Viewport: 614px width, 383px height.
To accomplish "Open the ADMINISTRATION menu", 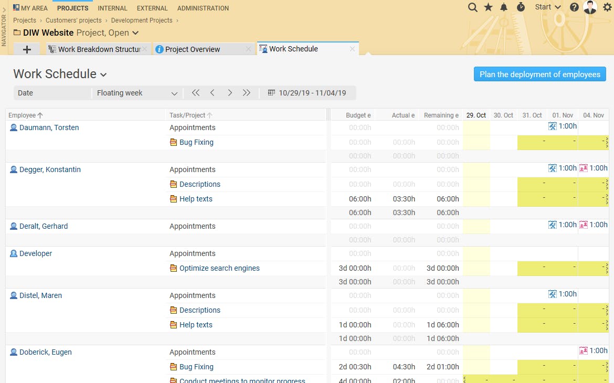I will [203, 8].
